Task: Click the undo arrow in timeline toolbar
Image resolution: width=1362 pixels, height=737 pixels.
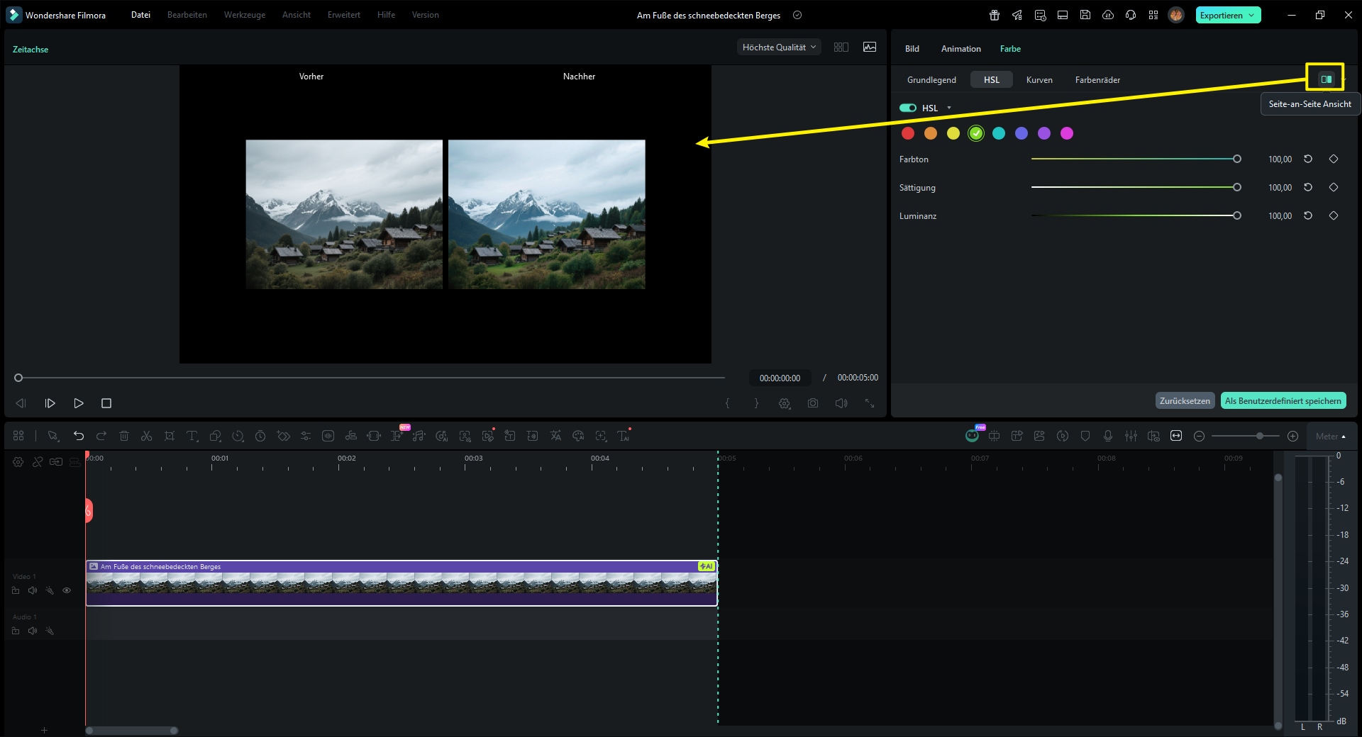Action: [x=79, y=436]
